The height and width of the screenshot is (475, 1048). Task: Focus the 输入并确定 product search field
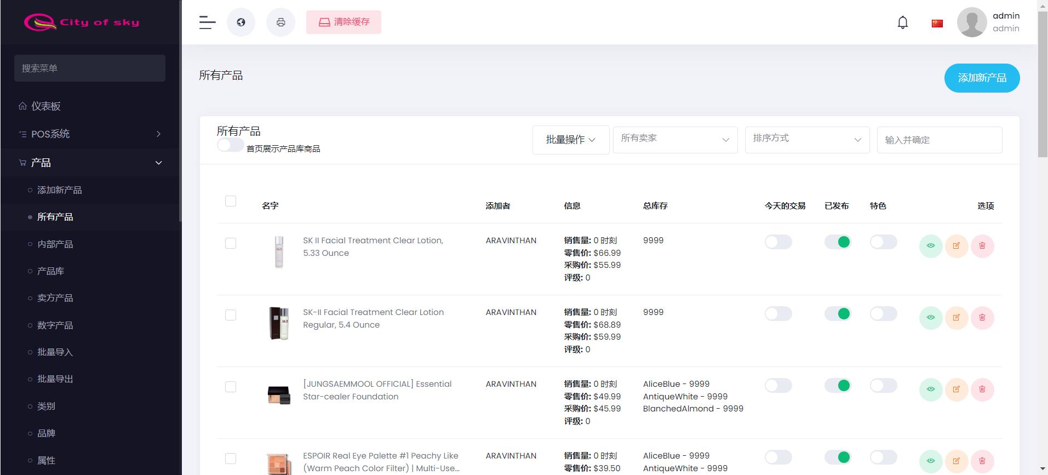(x=940, y=140)
